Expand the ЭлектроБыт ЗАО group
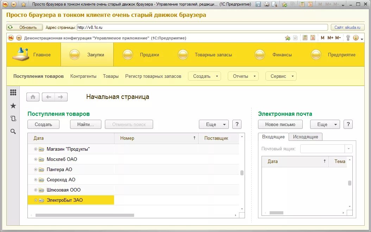The height and width of the screenshot is (232, 371). pyautogui.click(x=36, y=200)
